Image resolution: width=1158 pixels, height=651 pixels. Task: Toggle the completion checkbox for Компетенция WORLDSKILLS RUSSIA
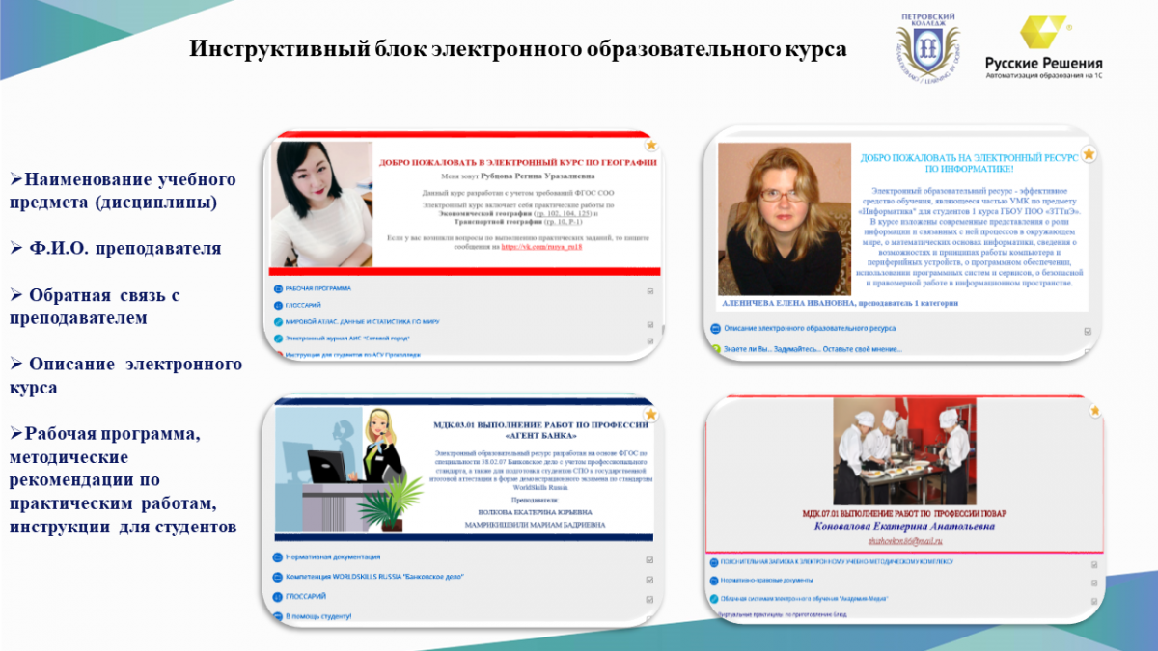click(x=650, y=580)
